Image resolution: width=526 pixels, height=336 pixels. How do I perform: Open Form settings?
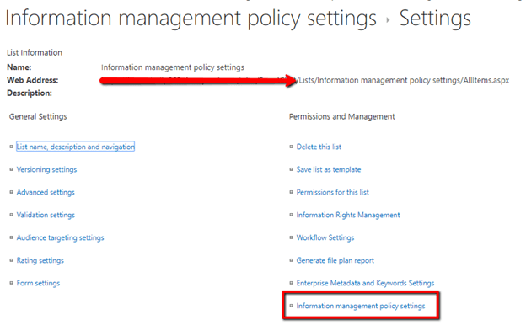pos(38,283)
